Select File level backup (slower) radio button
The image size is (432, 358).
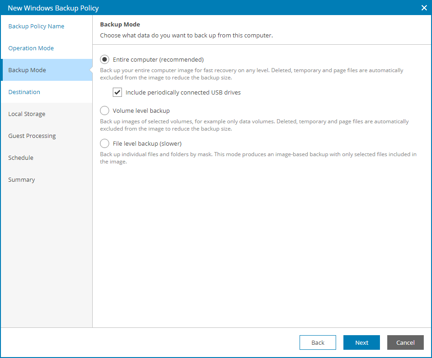pos(105,144)
